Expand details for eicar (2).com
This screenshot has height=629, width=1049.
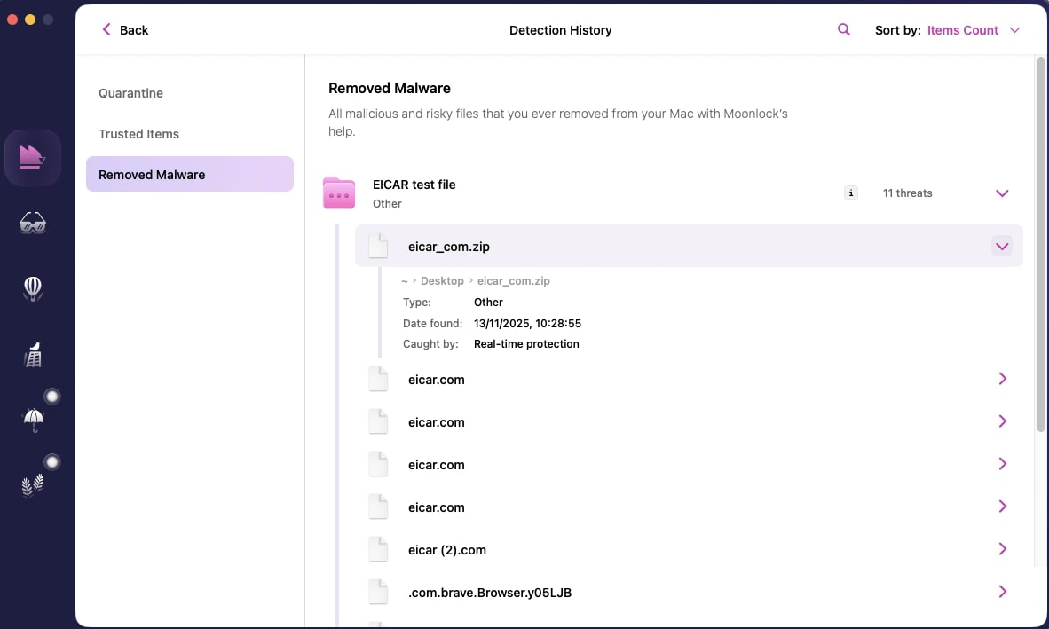tap(1002, 549)
